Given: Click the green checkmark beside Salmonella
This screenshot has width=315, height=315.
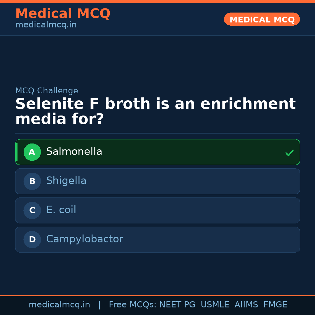Looking at the screenshot, I should tap(289, 153).
